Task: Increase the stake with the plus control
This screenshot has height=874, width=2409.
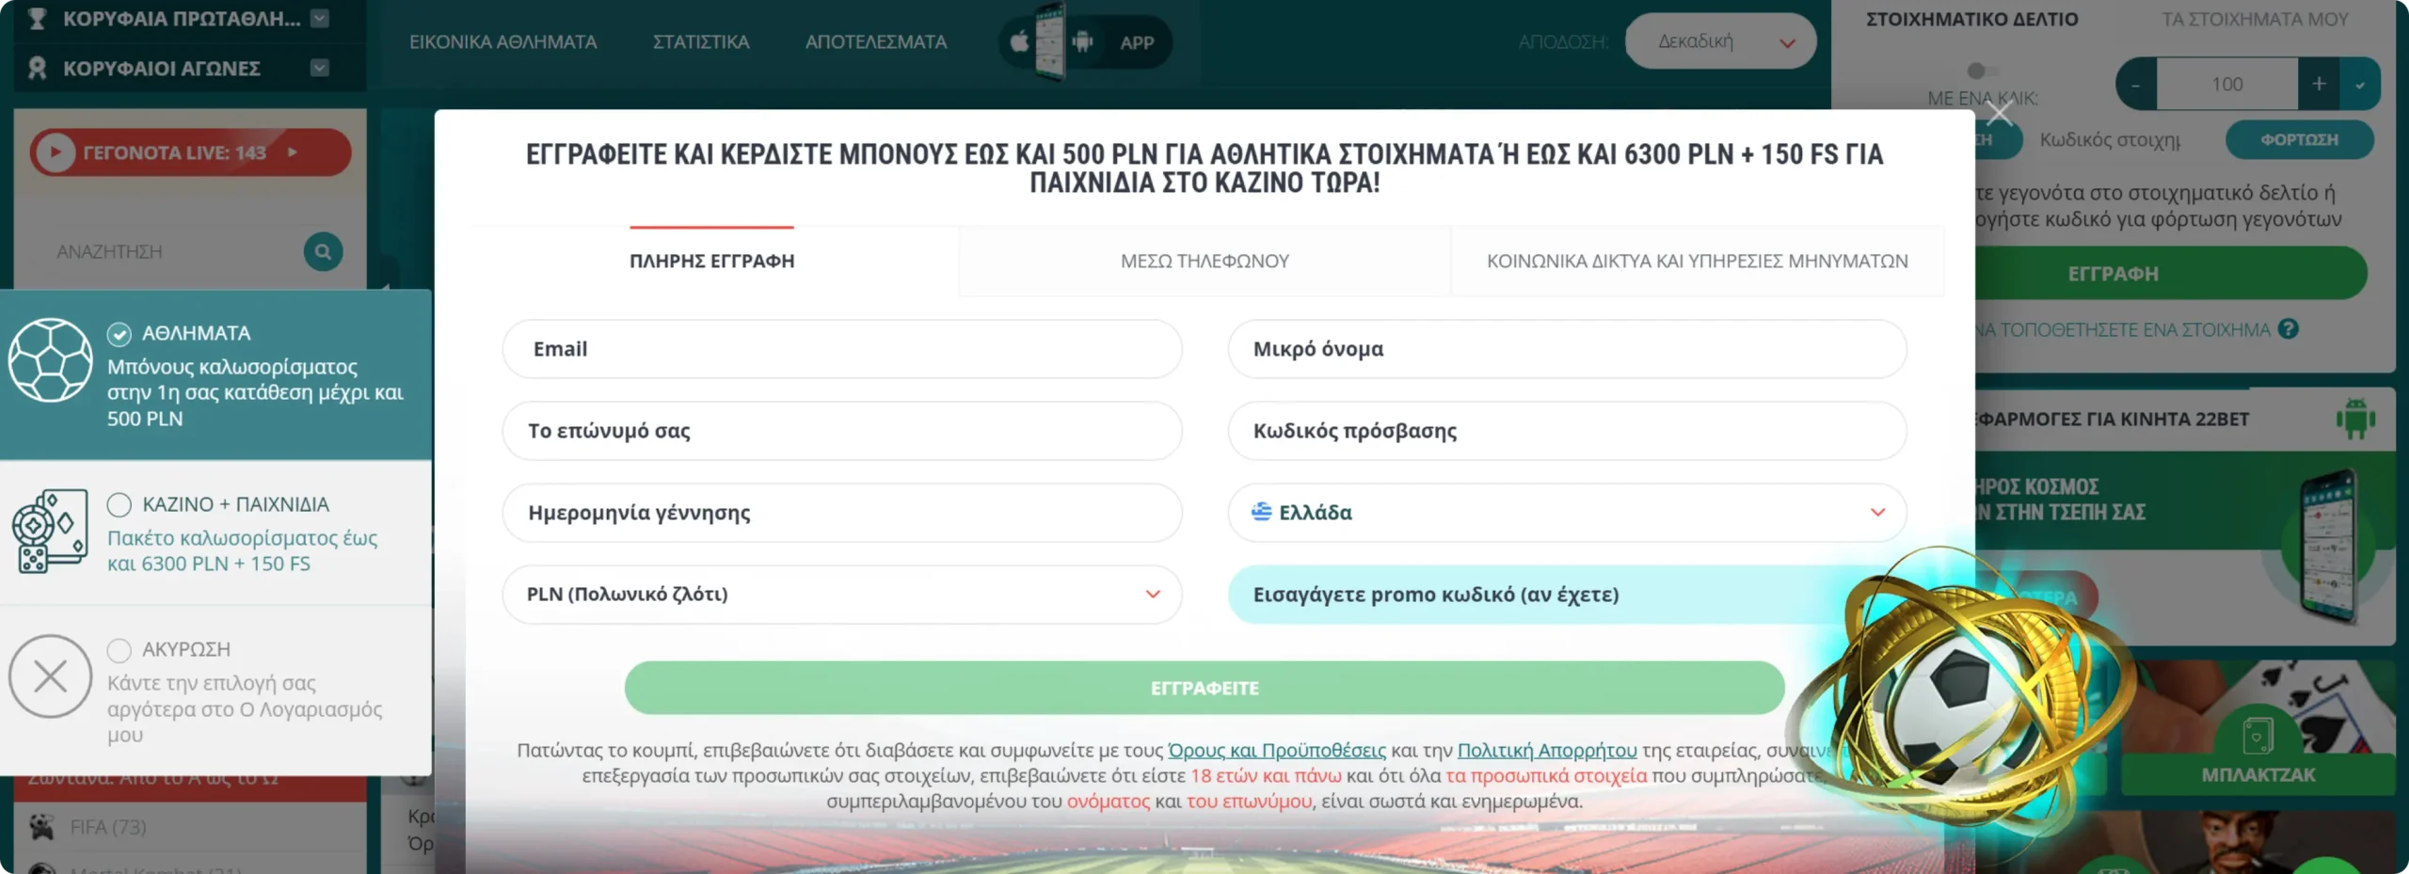Action: [x=2319, y=83]
